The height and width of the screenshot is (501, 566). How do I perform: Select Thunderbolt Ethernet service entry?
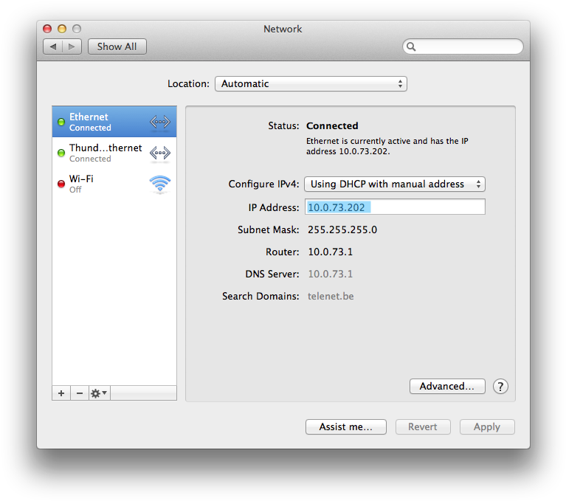click(103, 153)
